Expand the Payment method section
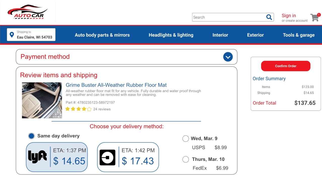 coord(228,57)
